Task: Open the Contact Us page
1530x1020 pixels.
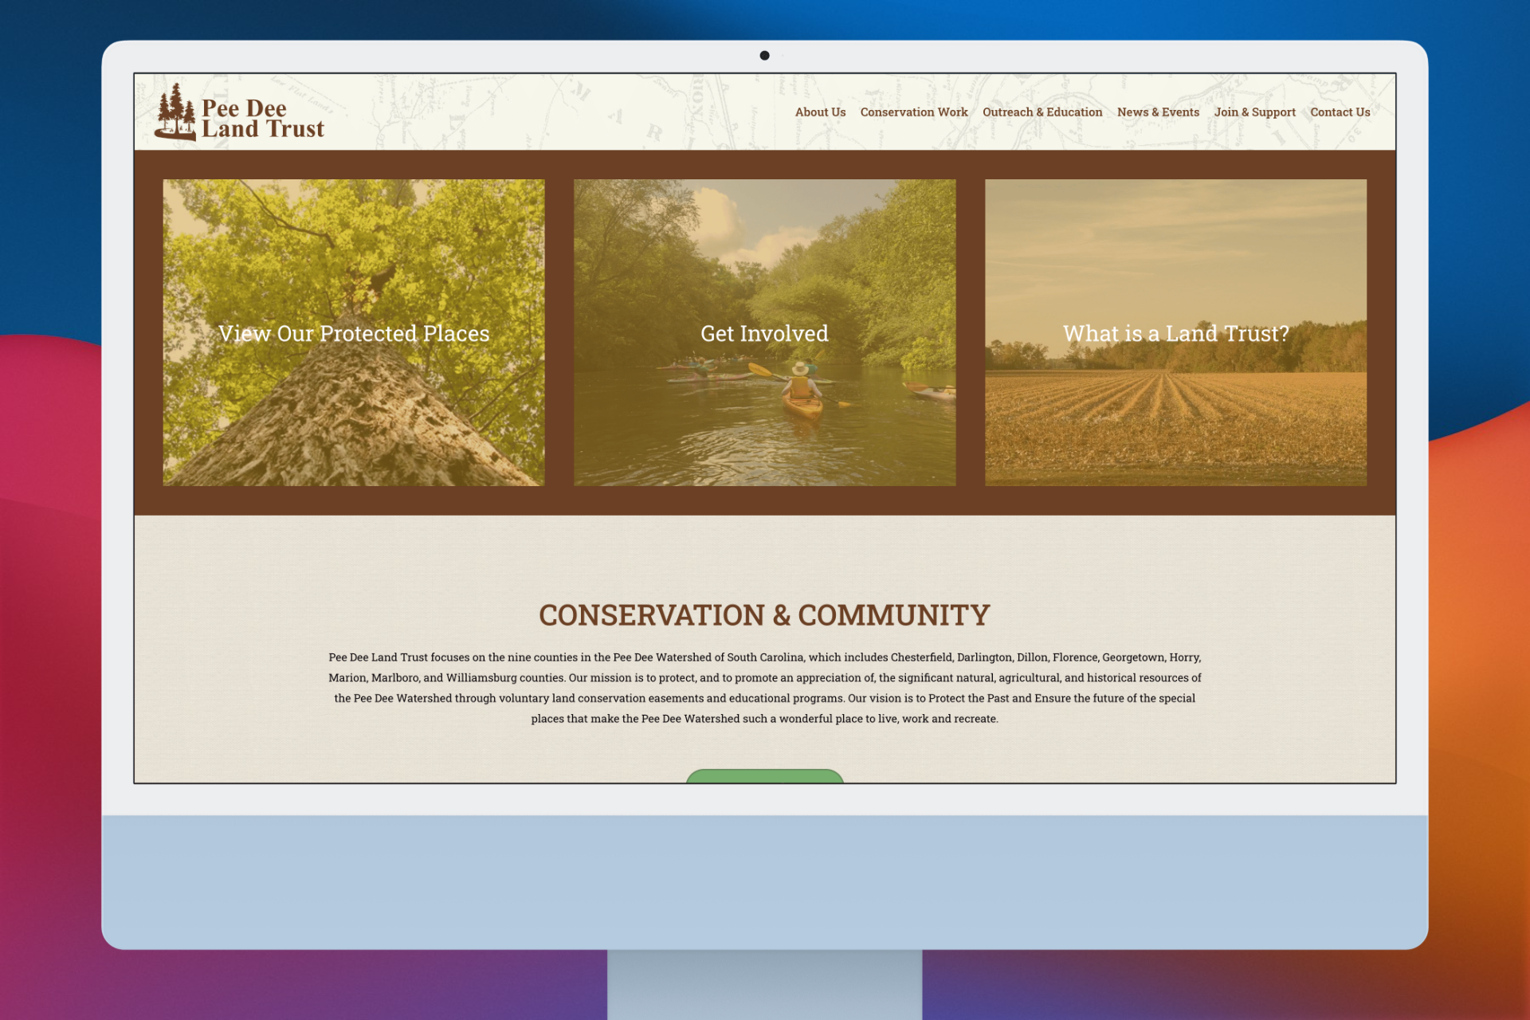Action: (1340, 112)
